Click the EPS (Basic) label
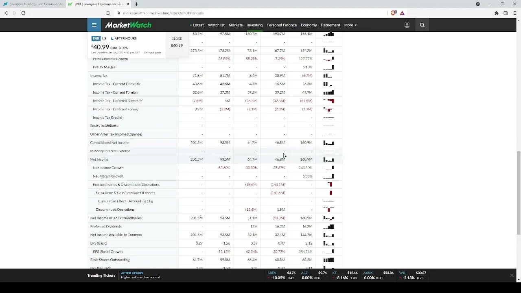521x293 pixels. pos(99,243)
